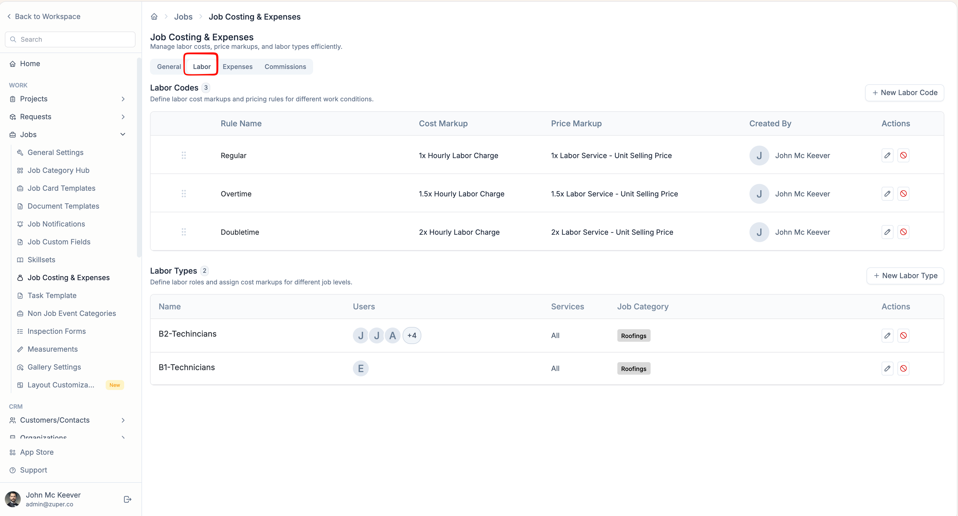The height and width of the screenshot is (516, 958).
Task: Edit the B1-Technicians labor type
Action: coord(887,368)
